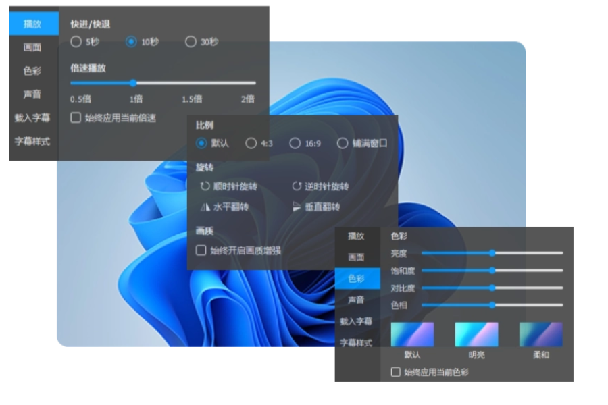Open 载入字幕 in the top-left sidebar

click(32, 118)
